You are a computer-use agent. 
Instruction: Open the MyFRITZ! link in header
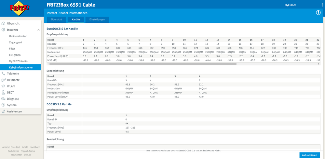click(x=290, y=5)
